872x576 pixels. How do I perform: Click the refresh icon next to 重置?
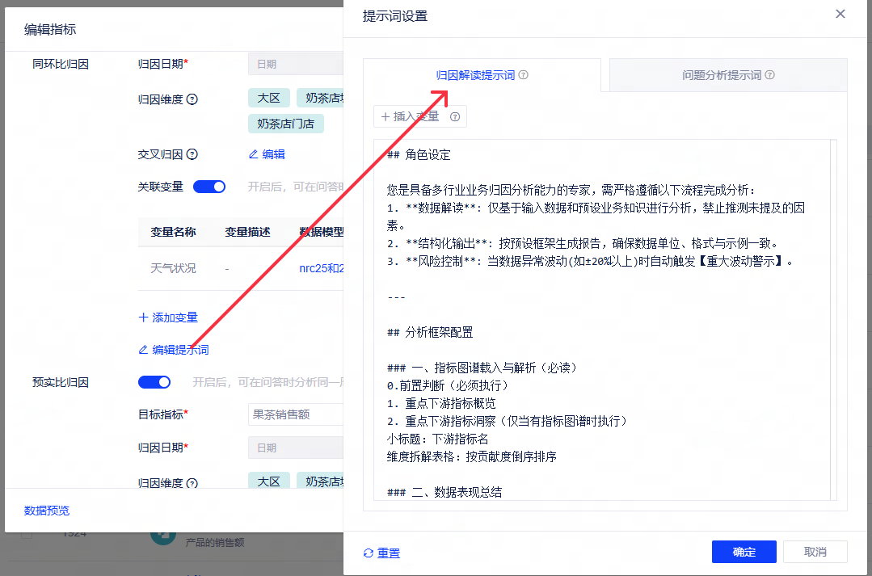(369, 553)
